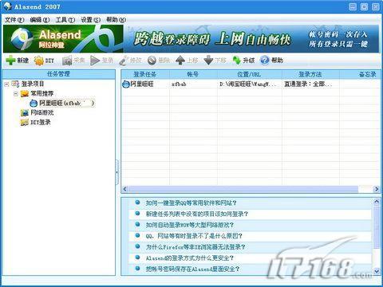
Task: Collapse the left panel via splitter handle
Action: tap(116, 172)
